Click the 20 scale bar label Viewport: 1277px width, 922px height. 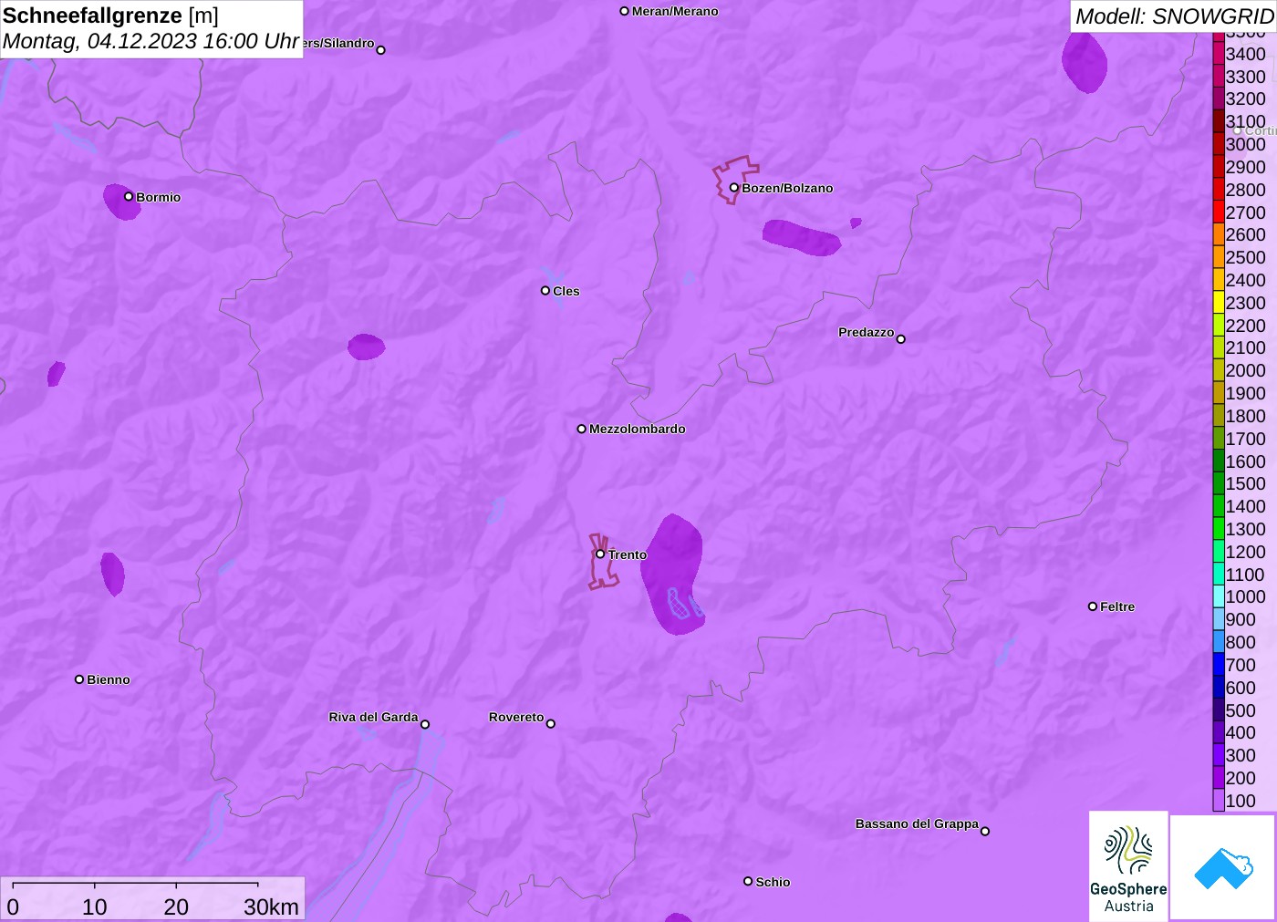176,907
